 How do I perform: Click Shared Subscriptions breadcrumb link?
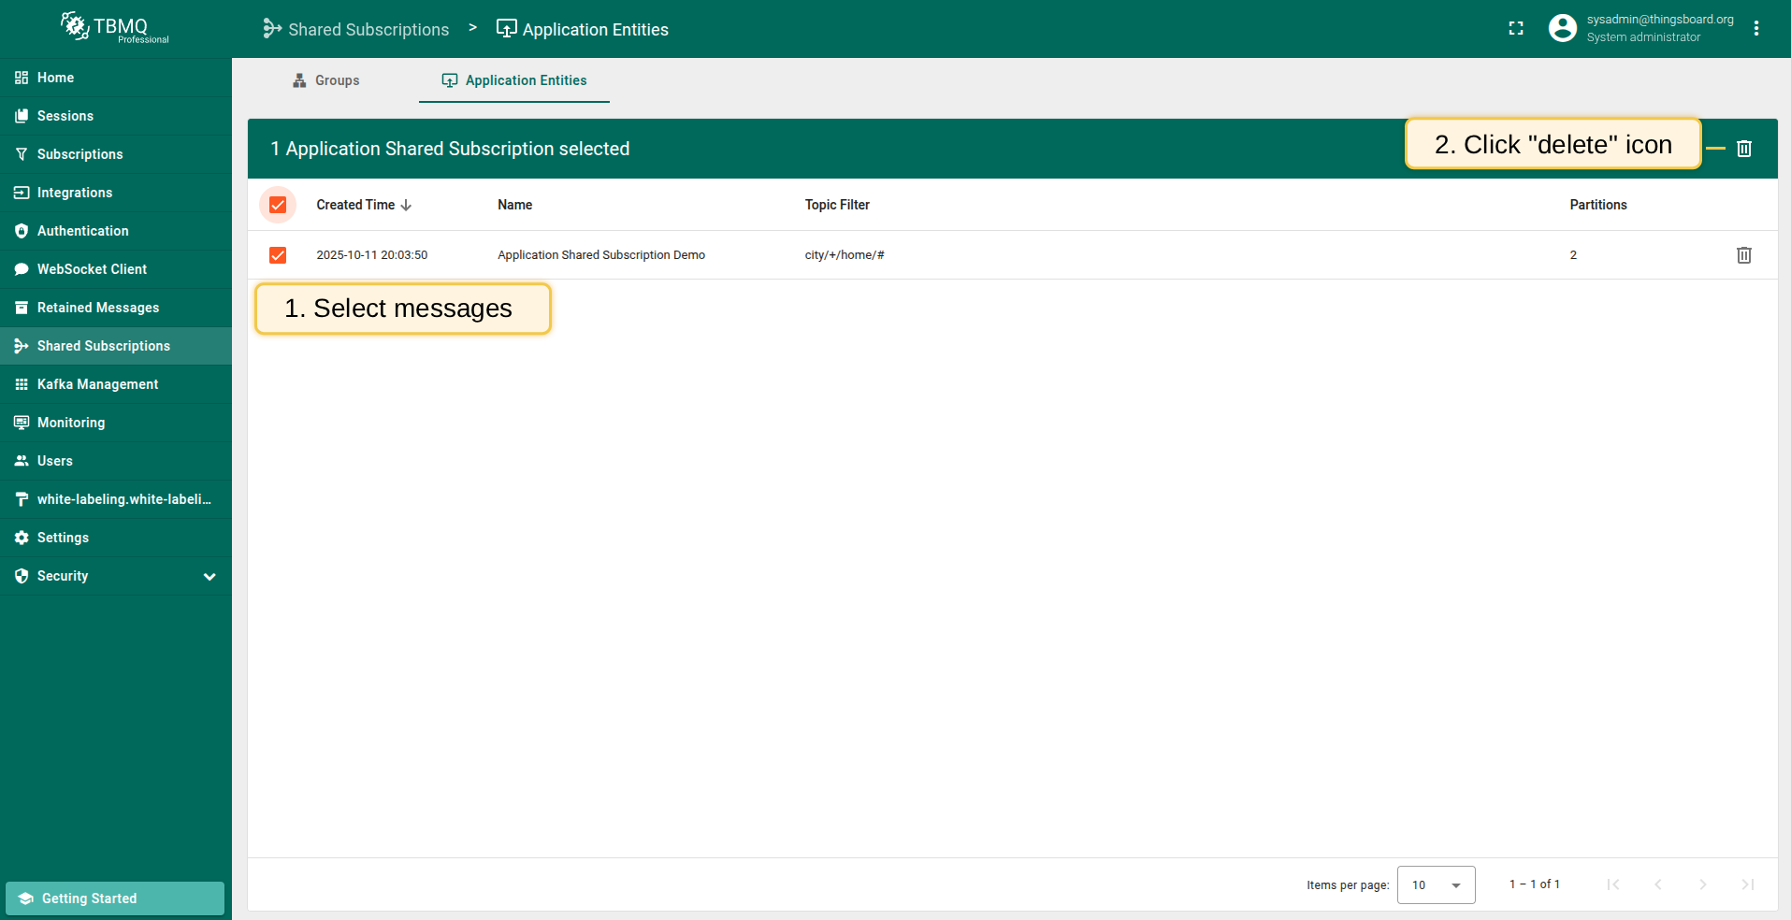pos(356,30)
